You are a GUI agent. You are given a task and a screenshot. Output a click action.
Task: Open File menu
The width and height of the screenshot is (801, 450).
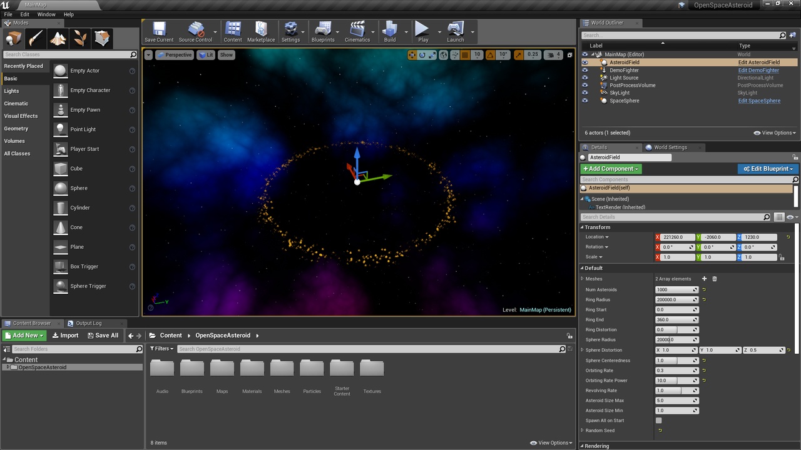8,14
